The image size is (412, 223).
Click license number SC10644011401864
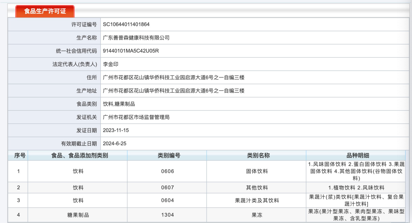tap(126, 24)
